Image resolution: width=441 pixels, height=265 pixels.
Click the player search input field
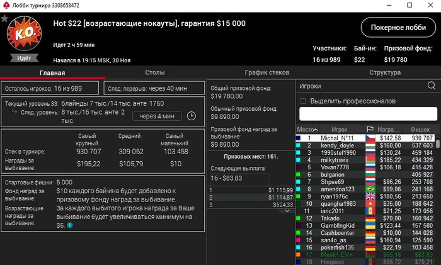368,114
